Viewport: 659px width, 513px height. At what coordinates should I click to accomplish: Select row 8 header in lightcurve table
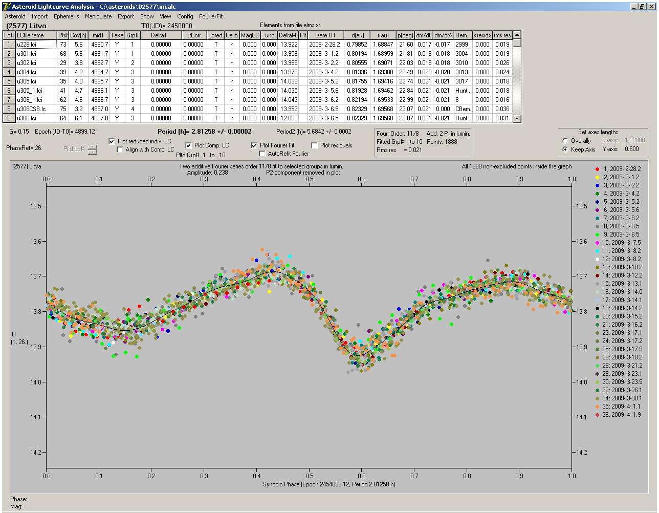click(9, 109)
